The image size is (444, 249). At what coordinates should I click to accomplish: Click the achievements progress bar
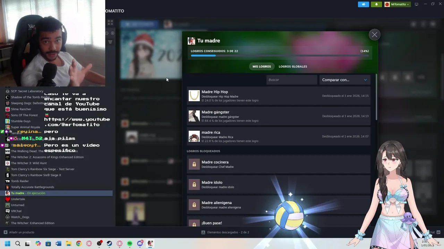280,56
